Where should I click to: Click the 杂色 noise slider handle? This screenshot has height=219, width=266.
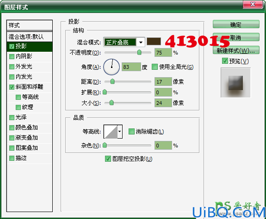coord(105,145)
